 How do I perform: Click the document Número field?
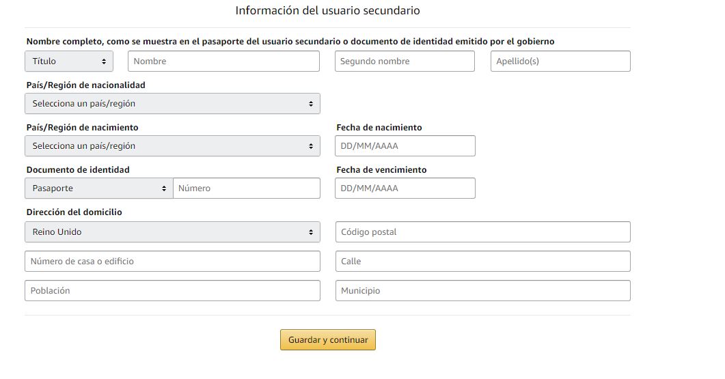(x=247, y=188)
